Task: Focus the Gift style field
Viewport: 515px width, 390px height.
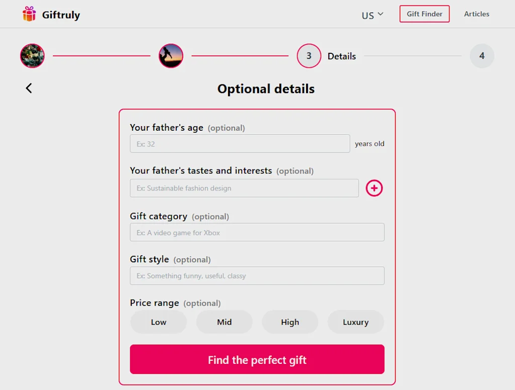Action: tap(257, 276)
